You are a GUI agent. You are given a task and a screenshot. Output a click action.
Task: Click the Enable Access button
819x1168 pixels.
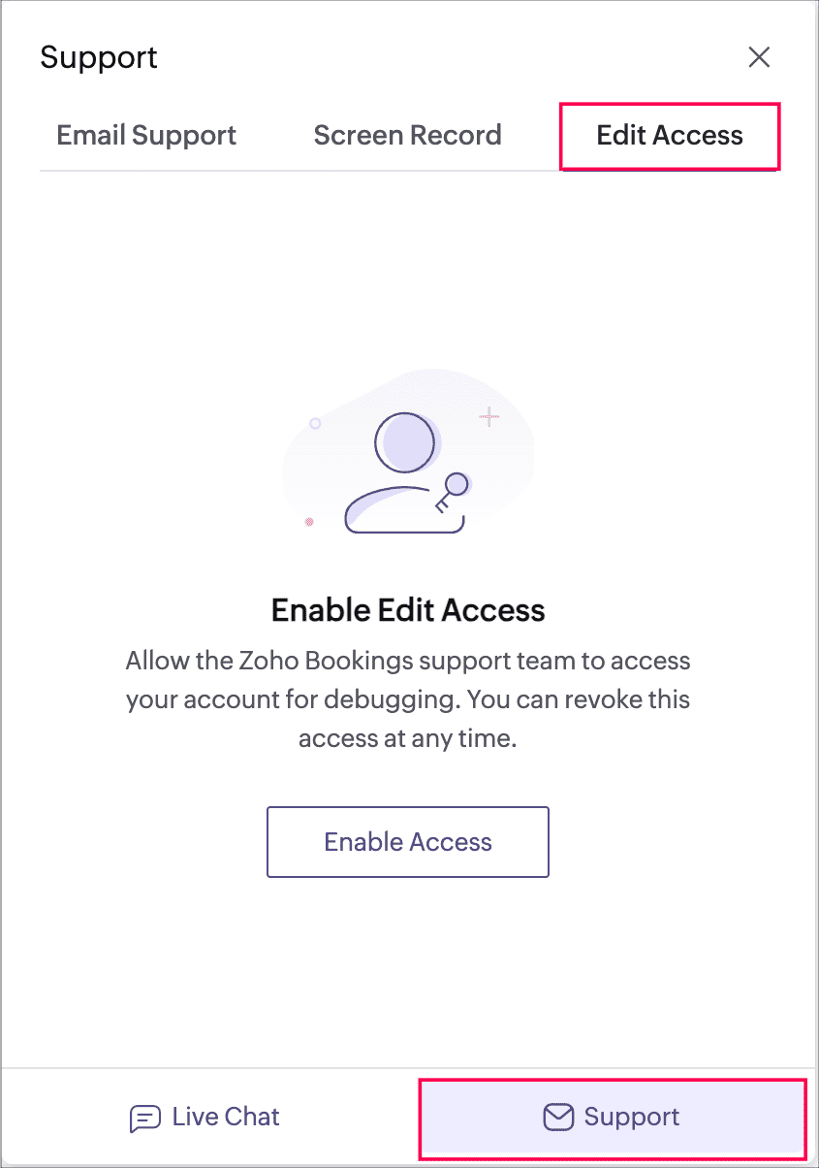(x=408, y=842)
